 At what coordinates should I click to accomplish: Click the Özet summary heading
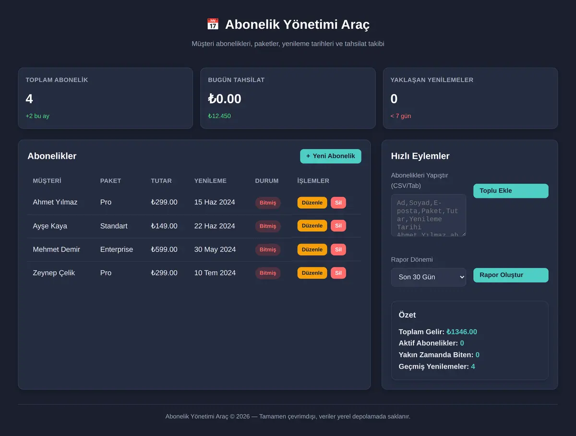coord(407,315)
